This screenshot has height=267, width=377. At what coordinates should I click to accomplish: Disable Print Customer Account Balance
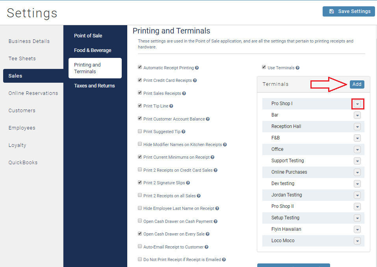click(x=140, y=119)
